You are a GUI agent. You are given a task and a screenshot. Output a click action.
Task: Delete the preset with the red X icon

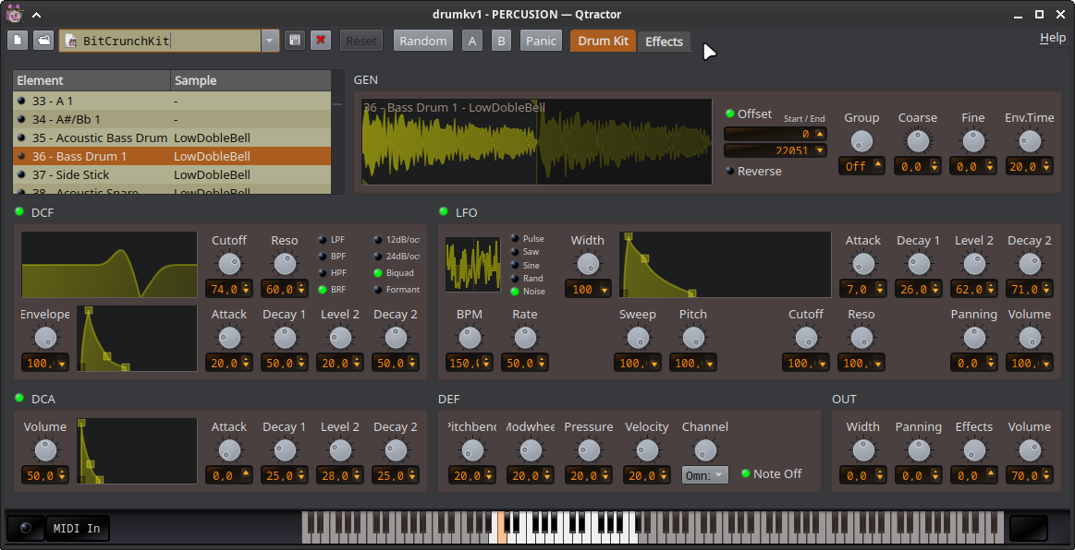pos(321,41)
